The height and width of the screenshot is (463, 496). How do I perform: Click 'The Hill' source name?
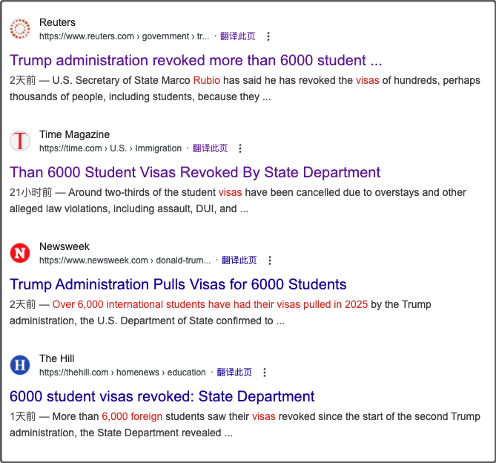pyautogui.click(x=56, y=358)
